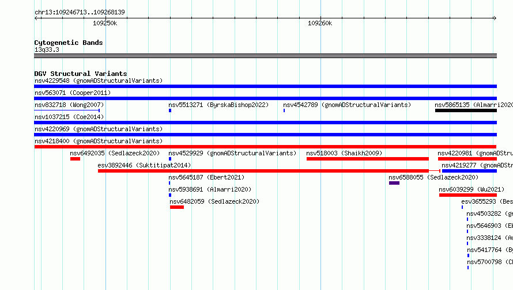Select the 13q33.3 band label

(x=47, y=49)
